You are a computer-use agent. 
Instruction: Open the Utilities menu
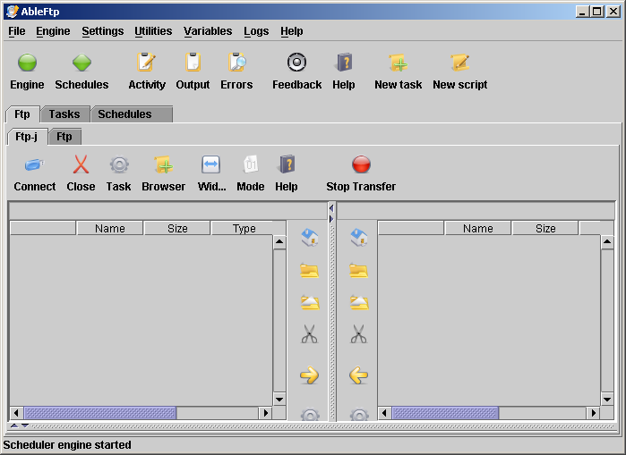(x=153, y=31)
